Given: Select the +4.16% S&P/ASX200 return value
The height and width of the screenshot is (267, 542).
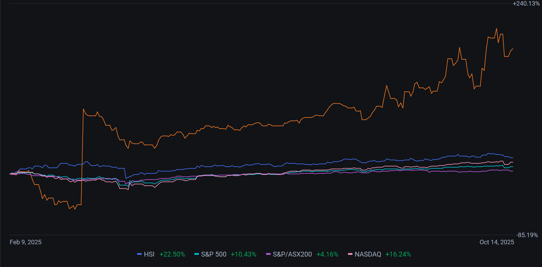Looking at the screenshot, I should [x=327, y=254].
